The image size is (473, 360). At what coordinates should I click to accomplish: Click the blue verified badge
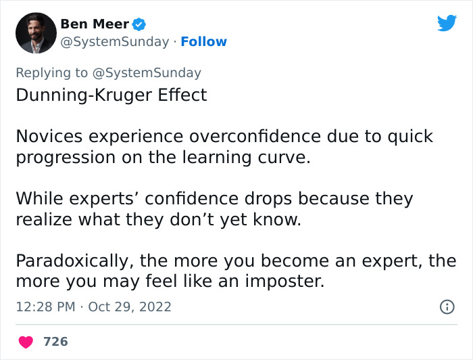[139, 24]
